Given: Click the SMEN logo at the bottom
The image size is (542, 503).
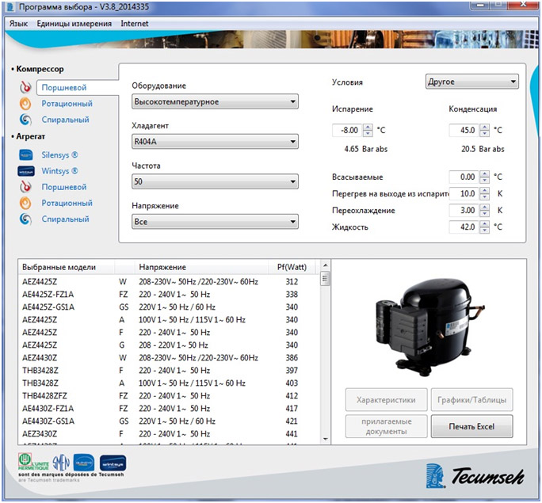Looking at the screenshot, I should click(x=61, y=463).
